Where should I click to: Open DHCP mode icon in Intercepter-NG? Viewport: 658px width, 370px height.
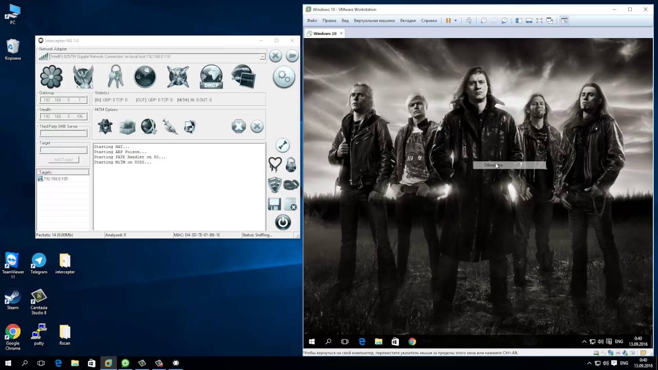211,77
